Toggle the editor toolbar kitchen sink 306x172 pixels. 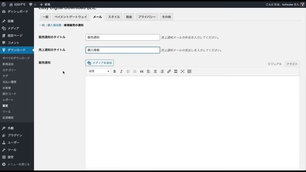coord(189,71)
